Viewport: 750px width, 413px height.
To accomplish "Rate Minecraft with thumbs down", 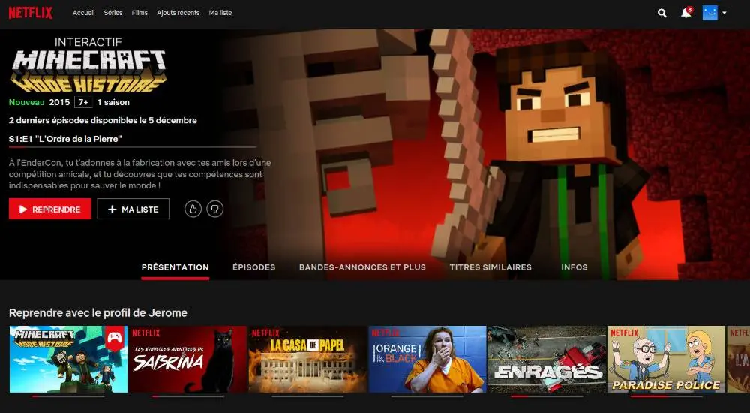I will pyautogui.click(x=214, y=209).
